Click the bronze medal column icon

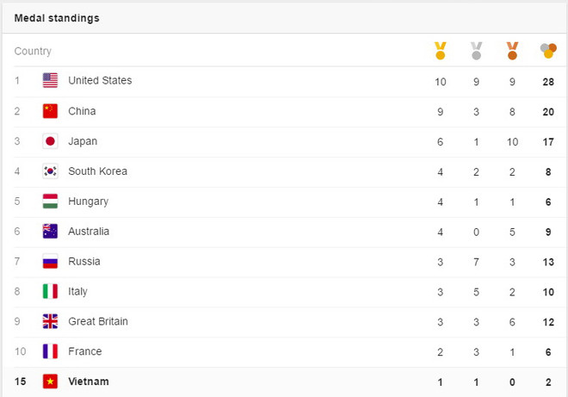click(x=512, y=51)
